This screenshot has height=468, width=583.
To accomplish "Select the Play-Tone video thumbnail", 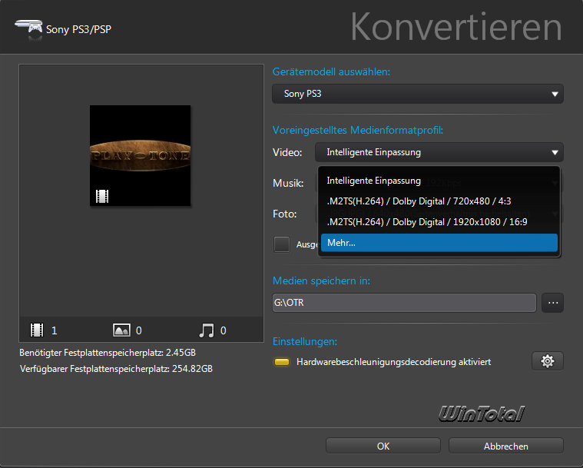I will [140, 155].
